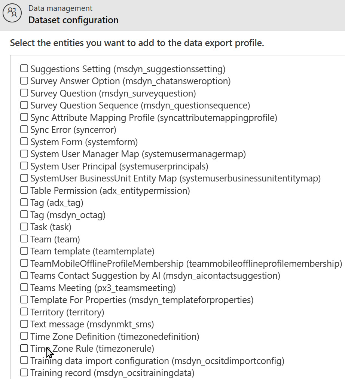Tick the System Form checkbox
Viewport: 345px width, 379px height.
click(24, 141)
